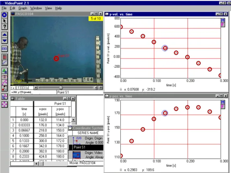Click the M button on y-pos graph

223,102
